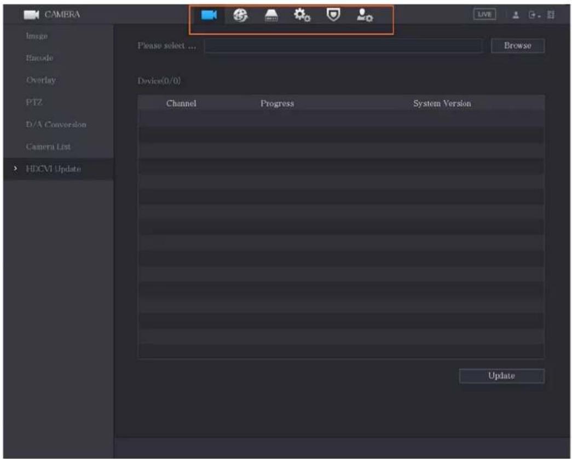Click the Device(0/0) label
The image size is (572, 459).
(159, 80)
